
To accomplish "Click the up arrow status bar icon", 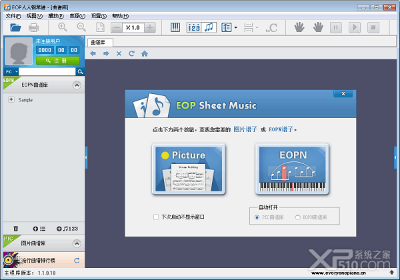I will click(391, 273).
